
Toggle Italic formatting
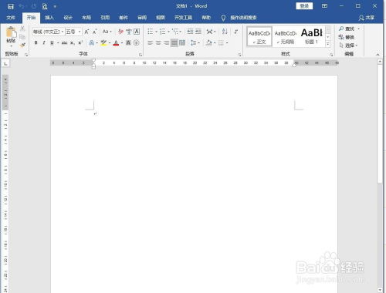44,42
